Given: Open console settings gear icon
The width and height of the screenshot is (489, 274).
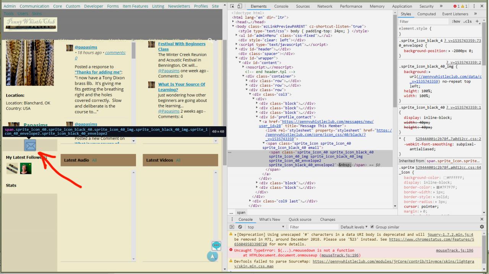Looking at the screenshot, I should pyautogui.click(x=482, y=227).
